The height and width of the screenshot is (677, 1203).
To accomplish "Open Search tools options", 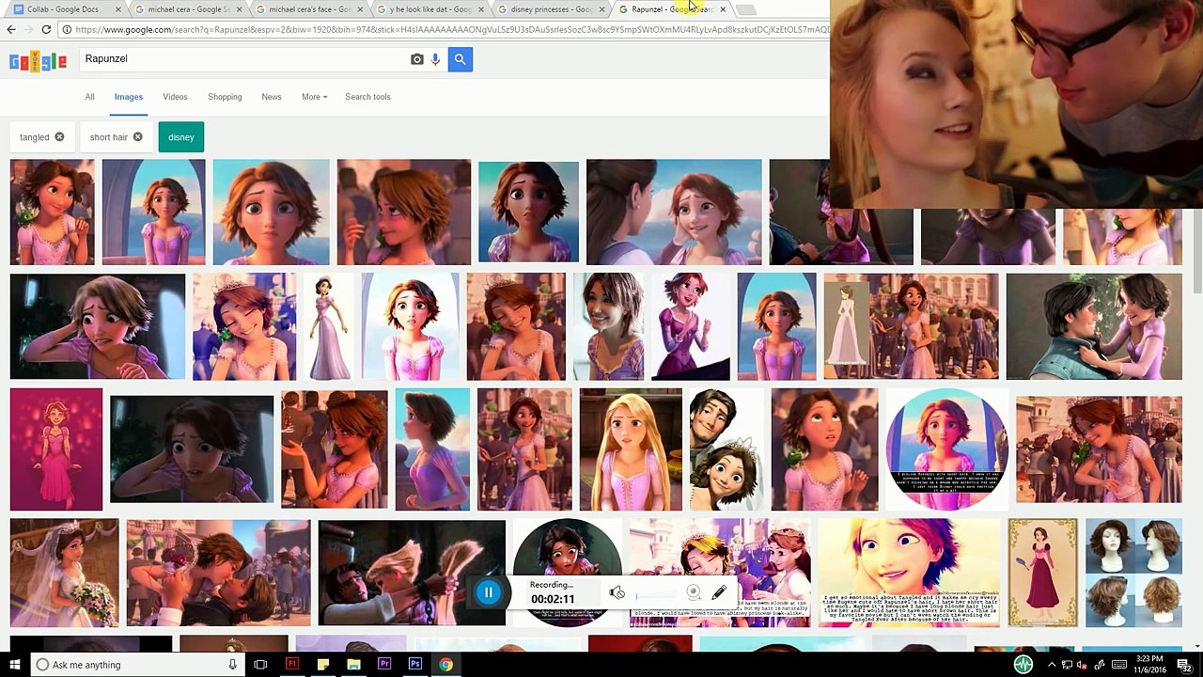I will point(367,97).
